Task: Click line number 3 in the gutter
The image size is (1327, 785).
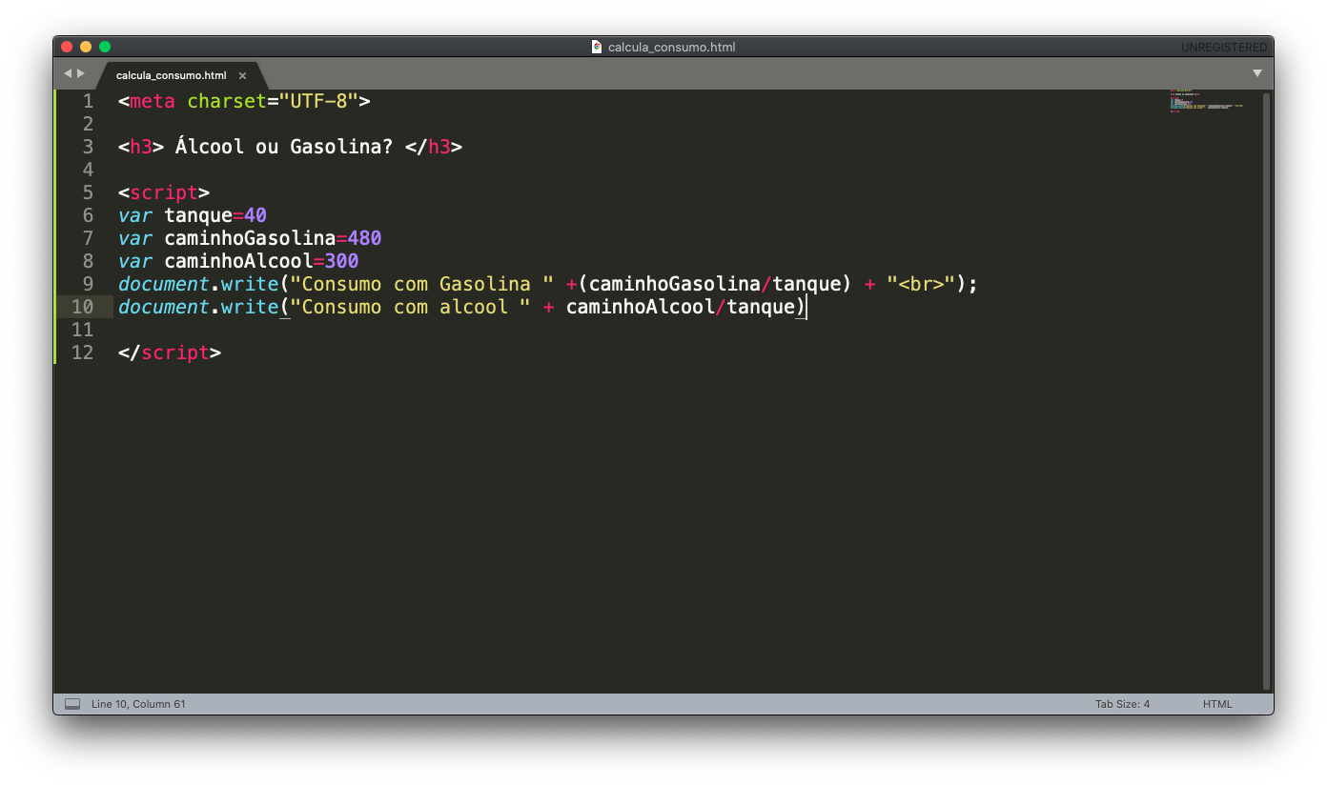Action: (x=88, y=147)
